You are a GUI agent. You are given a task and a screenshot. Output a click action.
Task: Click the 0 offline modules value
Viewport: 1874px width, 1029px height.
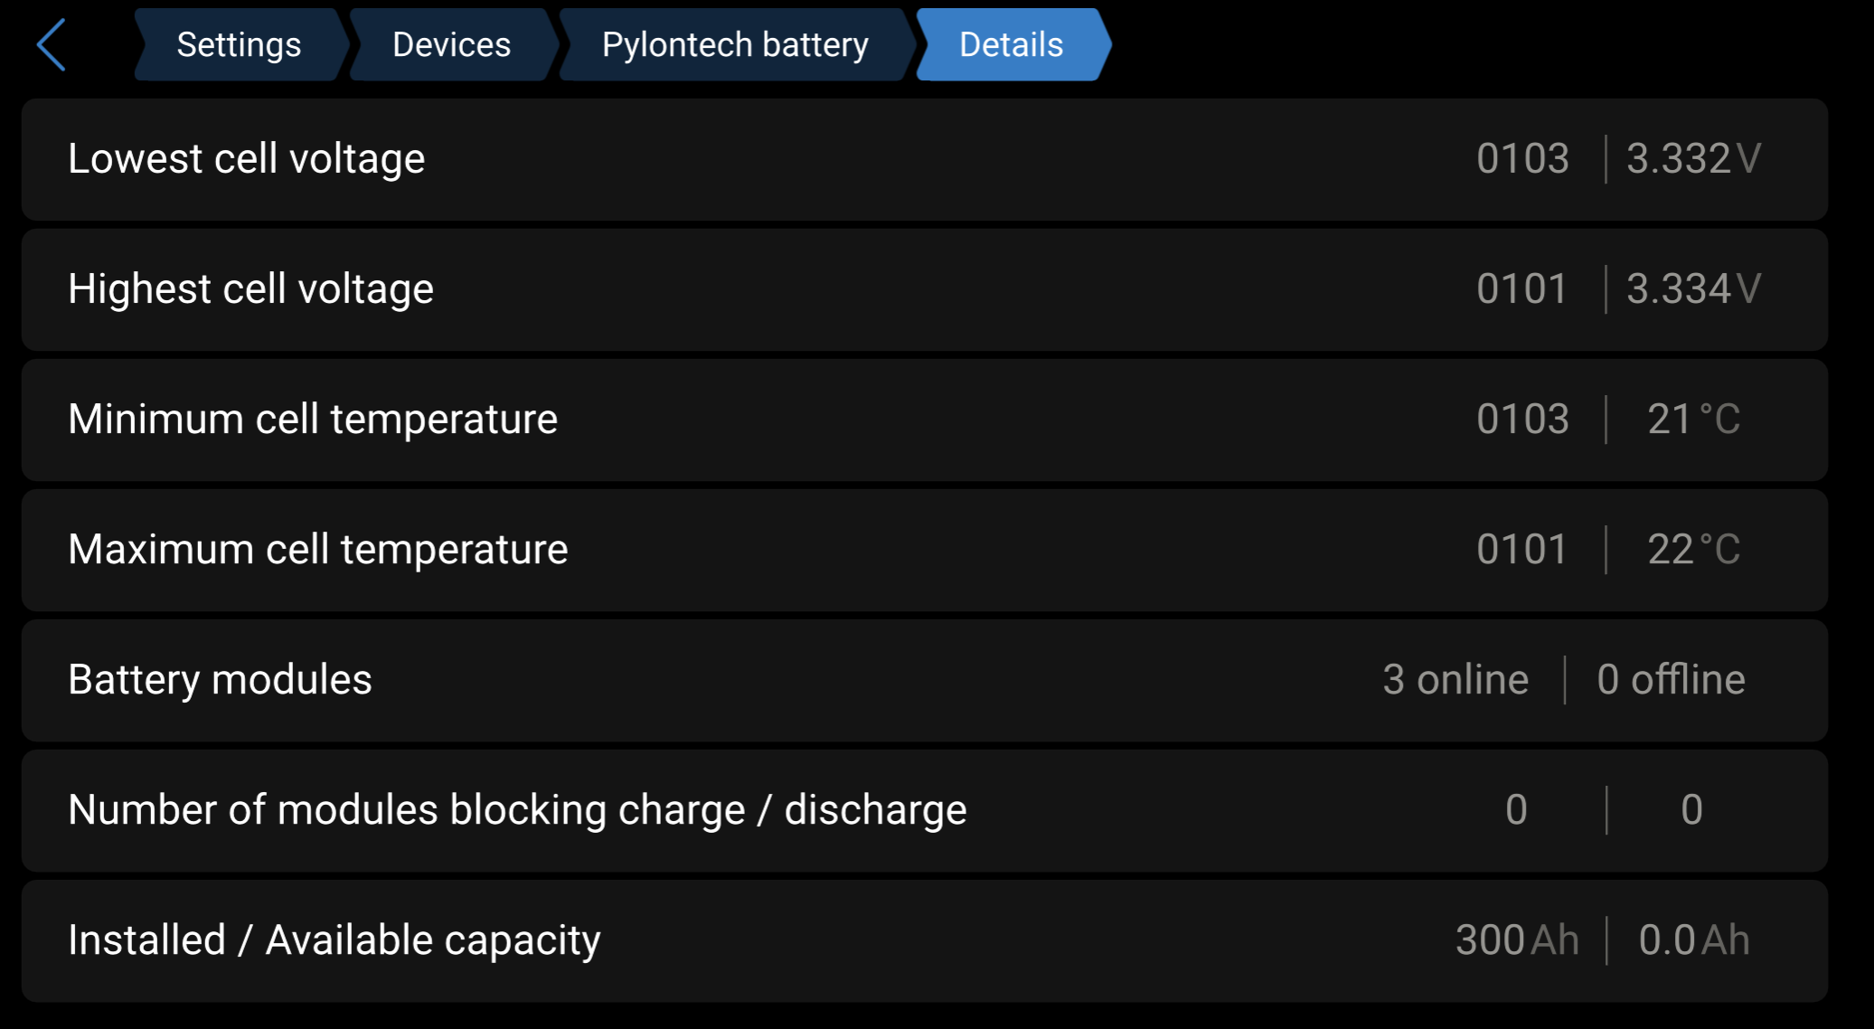pos(1671,680)
